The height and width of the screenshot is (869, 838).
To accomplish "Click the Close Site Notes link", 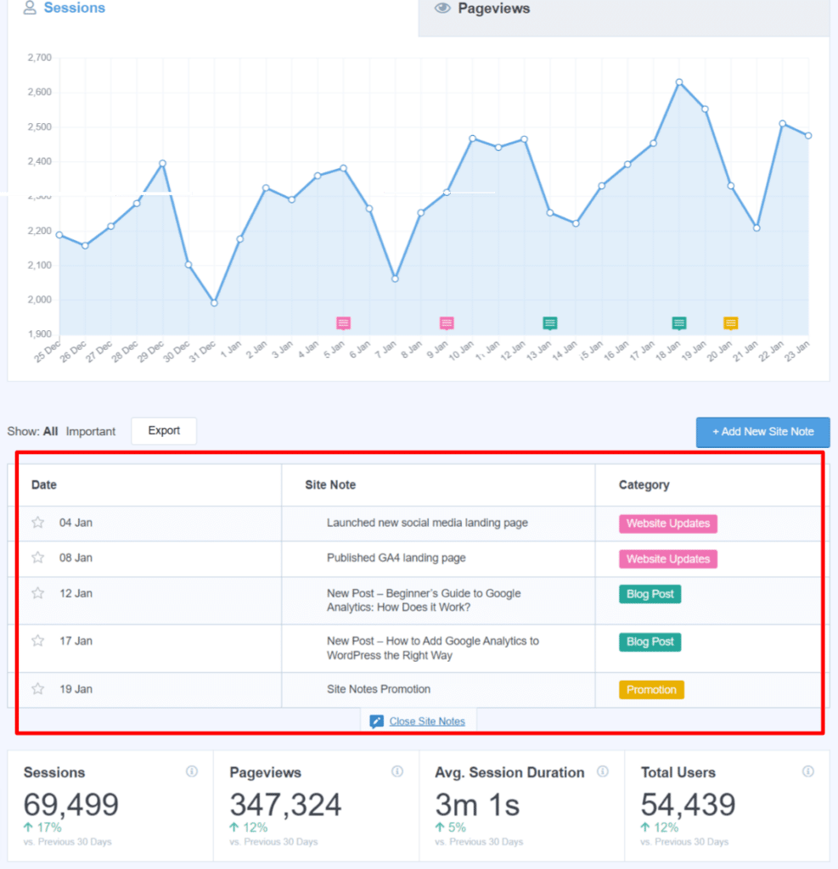I will tap(425, 720).
